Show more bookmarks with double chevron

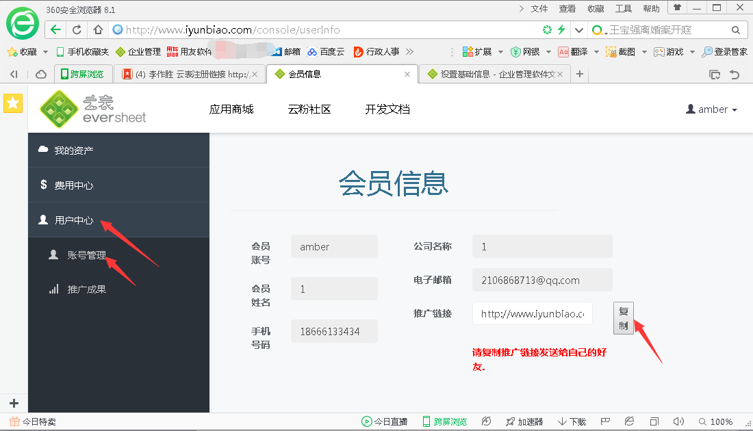coord(409,52)
